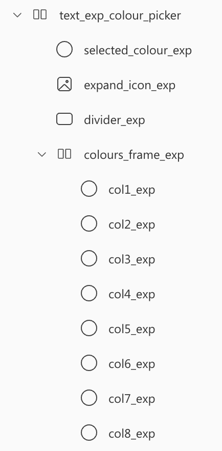The image size is (222, 451).
Task: Collapse the text_exp_colour_picker tree node
Action: tap(17, 15)
